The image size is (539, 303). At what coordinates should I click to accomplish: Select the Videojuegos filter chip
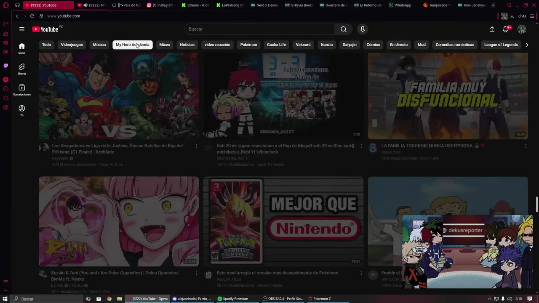point(72,45)
